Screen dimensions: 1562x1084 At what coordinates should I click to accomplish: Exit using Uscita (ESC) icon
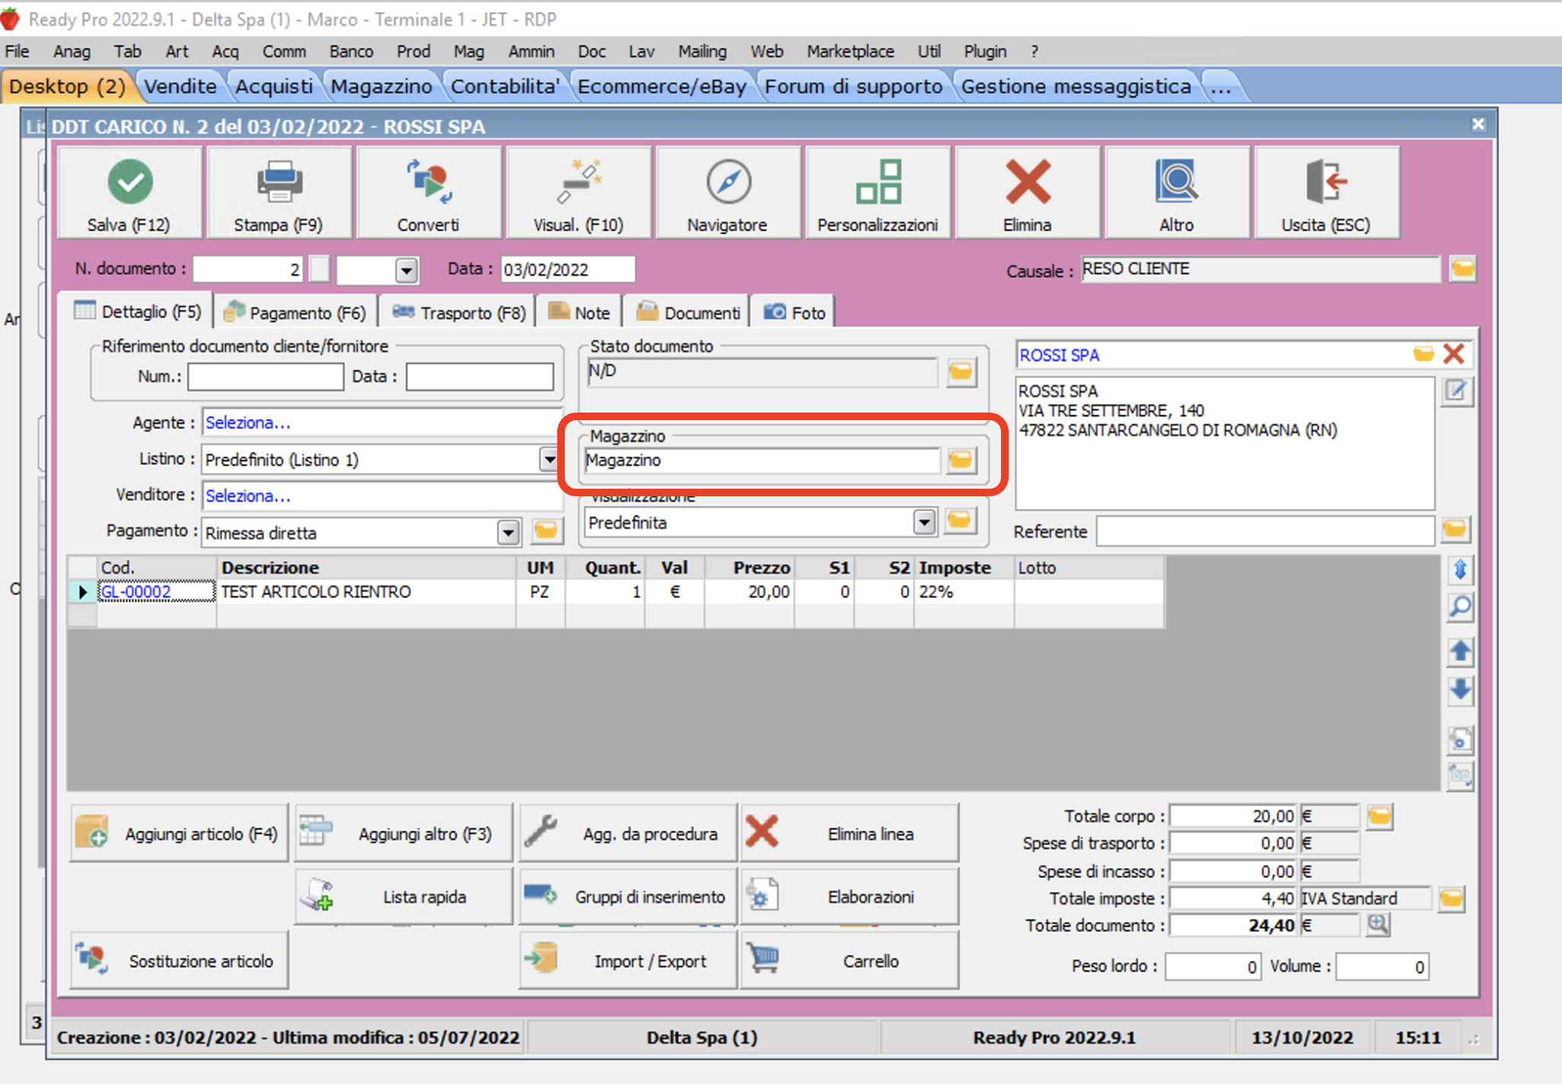[1326, 183]
